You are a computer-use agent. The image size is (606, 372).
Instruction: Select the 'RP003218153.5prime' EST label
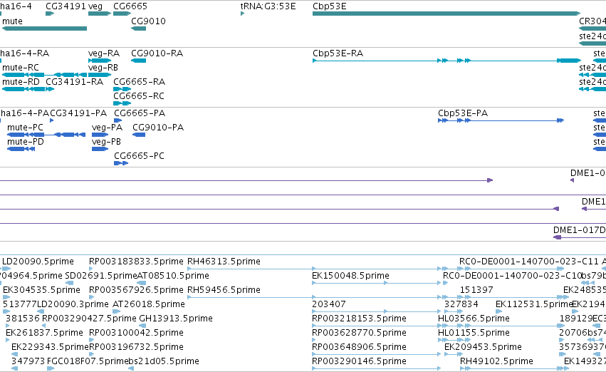pos(359,319)
